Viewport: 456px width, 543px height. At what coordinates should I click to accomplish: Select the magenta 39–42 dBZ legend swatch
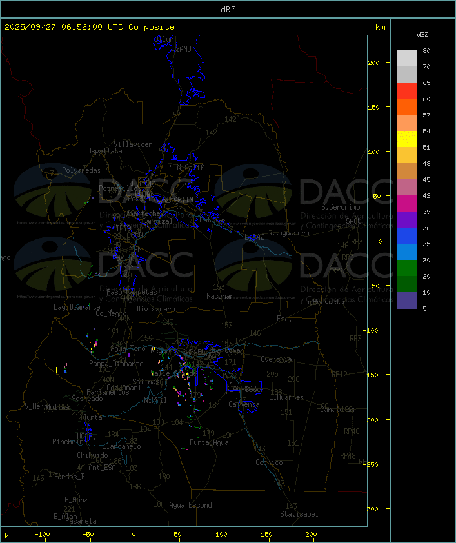[x=407, y=203]
